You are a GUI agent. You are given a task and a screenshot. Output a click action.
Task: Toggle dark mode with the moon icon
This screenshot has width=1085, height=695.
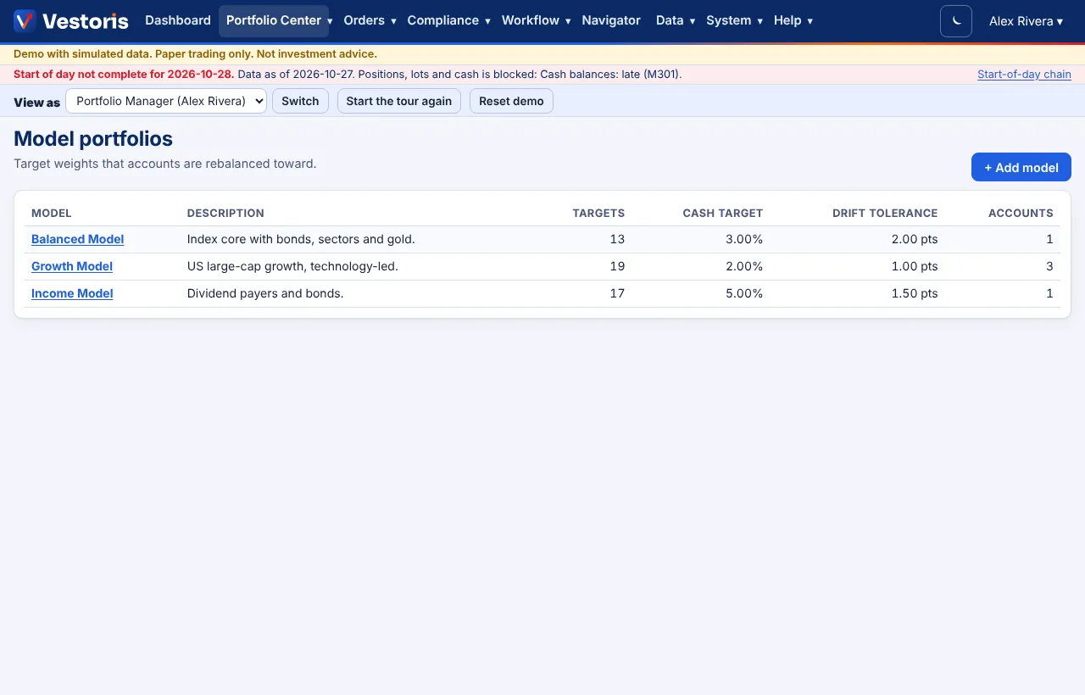(956, 21)
